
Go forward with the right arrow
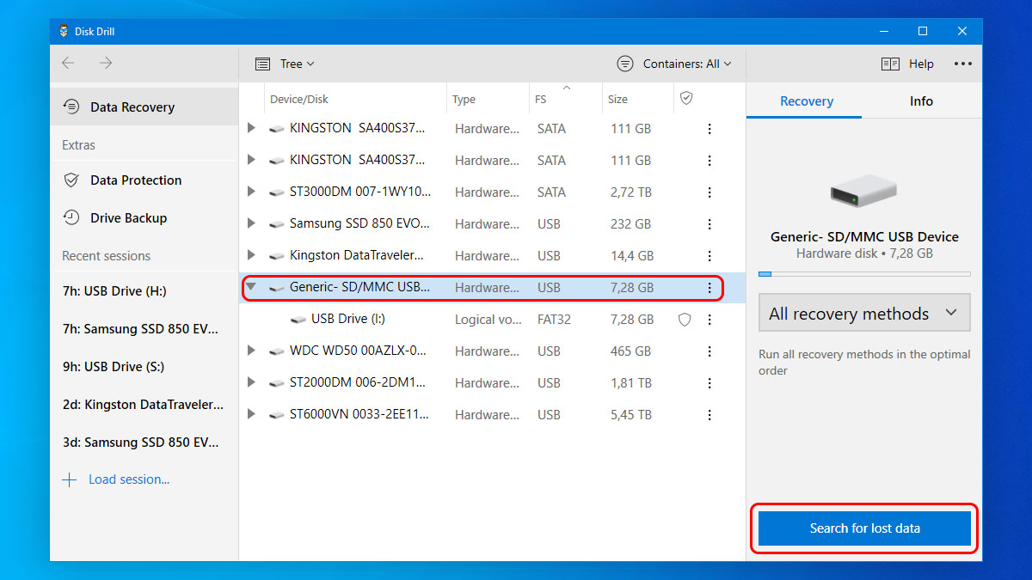[106, 64]
